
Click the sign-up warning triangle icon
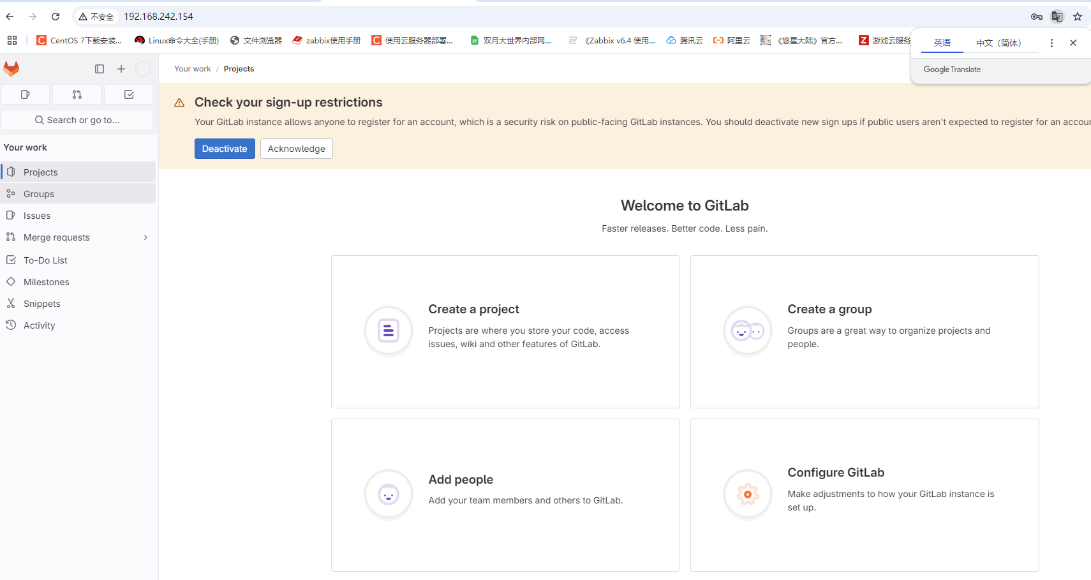tap(179, 103)
